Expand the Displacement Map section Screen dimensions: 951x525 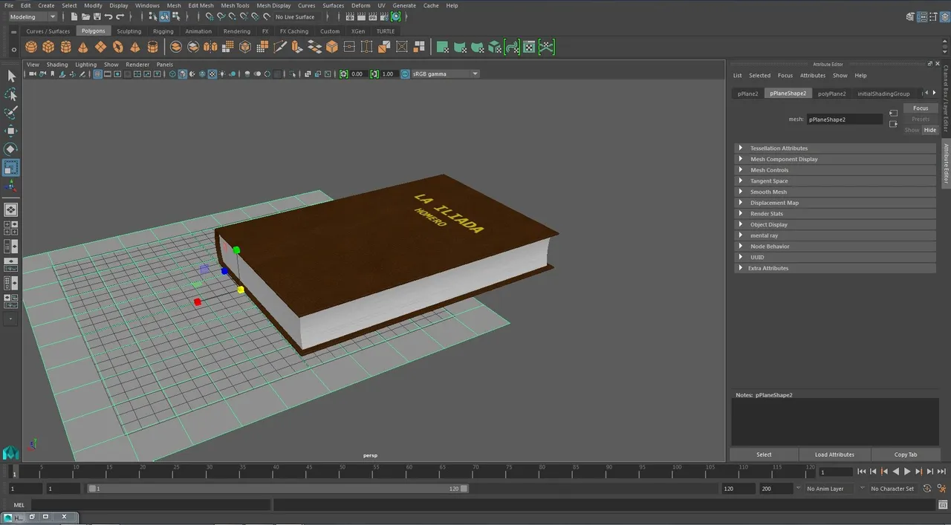click(x=835, y=203)
